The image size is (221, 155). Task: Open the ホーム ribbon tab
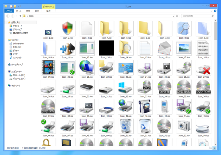tap(19, 11)
